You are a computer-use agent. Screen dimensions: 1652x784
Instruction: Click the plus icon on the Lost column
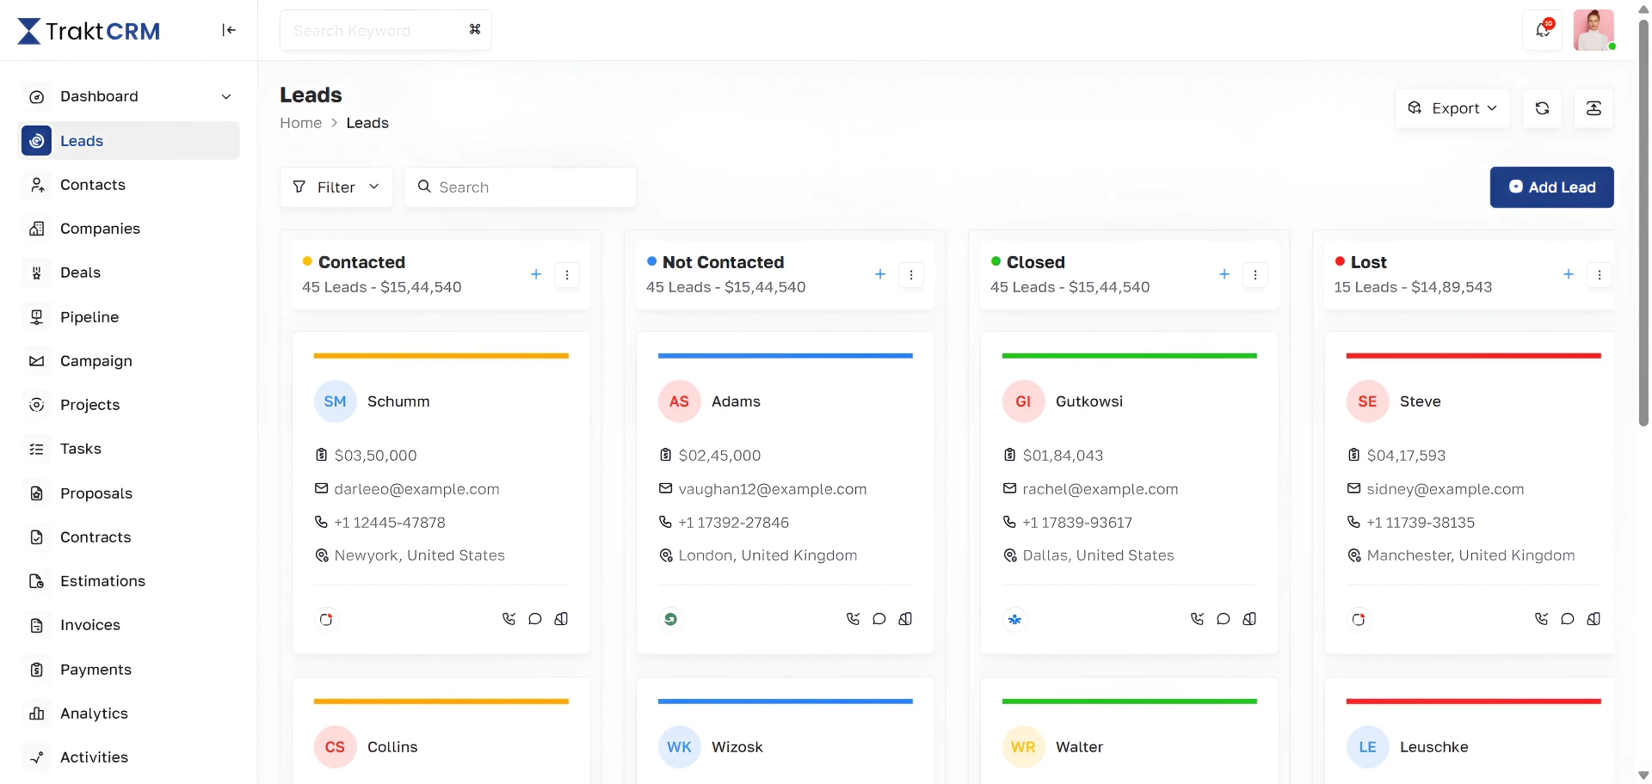[x=1568, y=274]
